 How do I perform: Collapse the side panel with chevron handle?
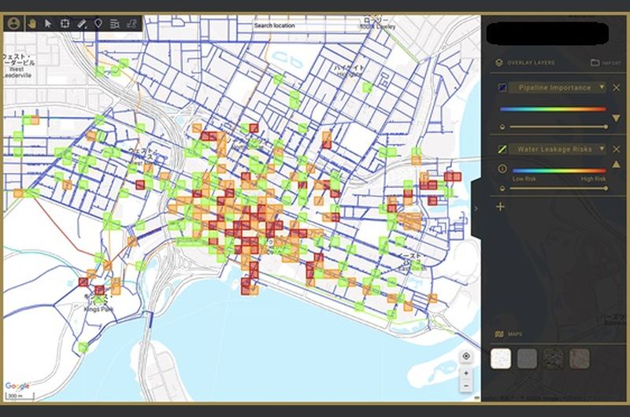point(476,208)
